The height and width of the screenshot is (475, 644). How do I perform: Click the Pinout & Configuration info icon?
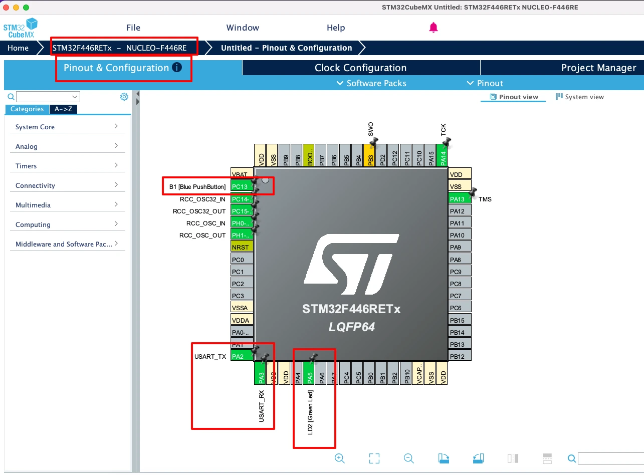pyautogui.click(x=177, y=67)
